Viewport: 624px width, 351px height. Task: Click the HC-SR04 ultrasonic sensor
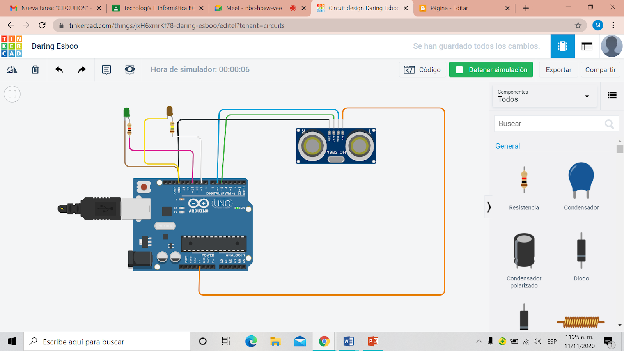tap(336, 146)
